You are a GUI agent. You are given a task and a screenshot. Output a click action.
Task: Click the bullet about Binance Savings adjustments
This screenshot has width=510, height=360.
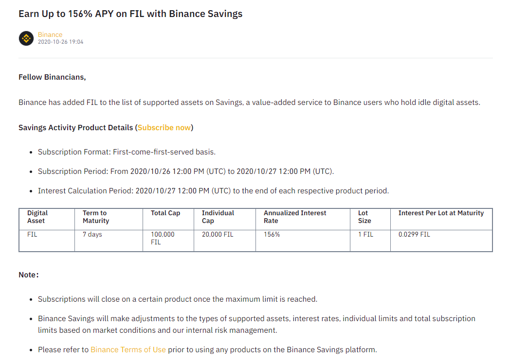[x=256, y=325]
